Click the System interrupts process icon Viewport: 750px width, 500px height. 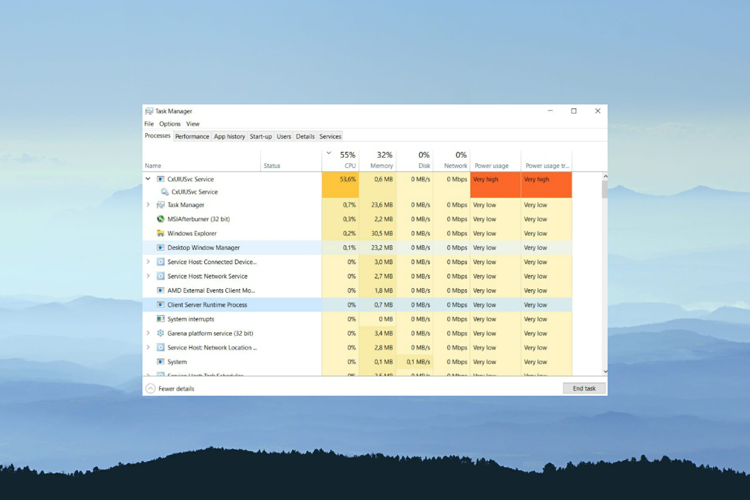pos(160,319)
